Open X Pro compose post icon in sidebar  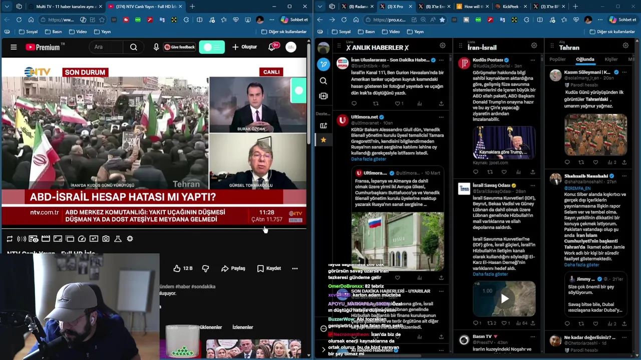point(324,64)
